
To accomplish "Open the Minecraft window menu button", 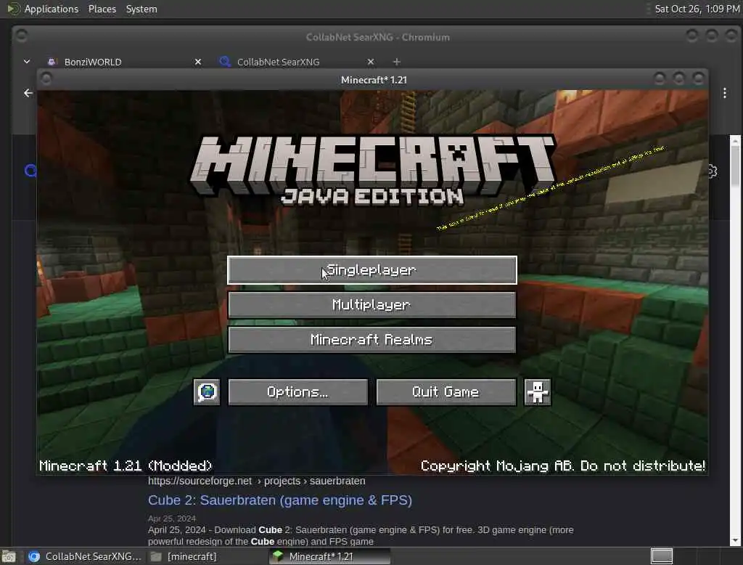I will point(46,78).
